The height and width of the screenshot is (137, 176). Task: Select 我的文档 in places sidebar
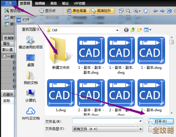click(x=31, y=78)
